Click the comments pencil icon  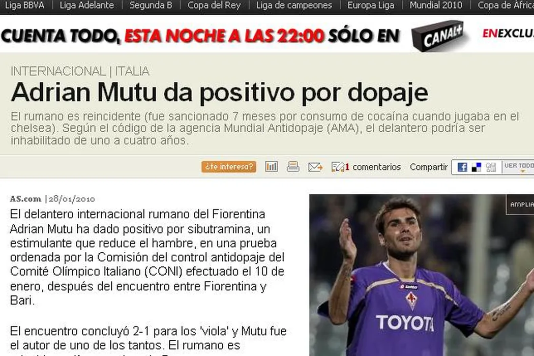[x=338, y=167]
